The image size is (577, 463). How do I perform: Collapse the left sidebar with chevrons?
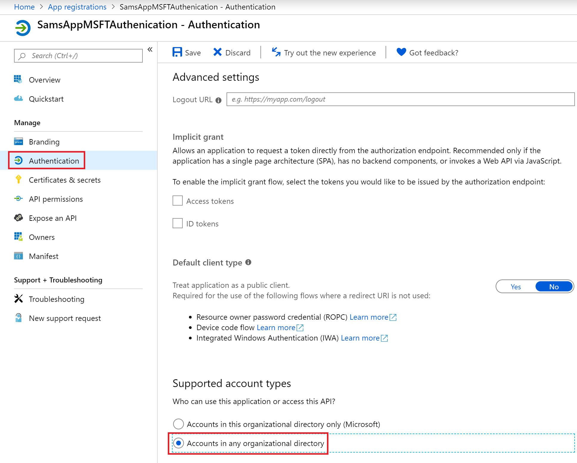[x=150, y=49]
